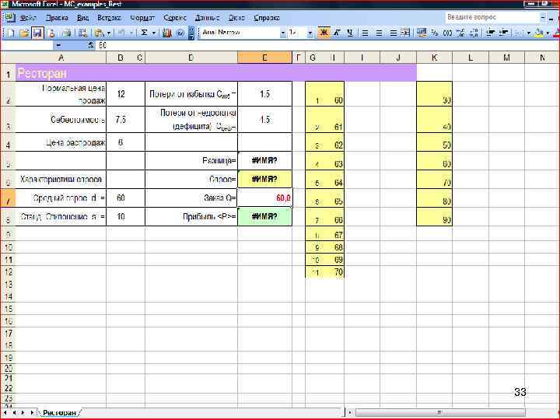The image size is (560, 420).
Task: Toggle bold formatting (Ж)
Action: click(324, 33)
